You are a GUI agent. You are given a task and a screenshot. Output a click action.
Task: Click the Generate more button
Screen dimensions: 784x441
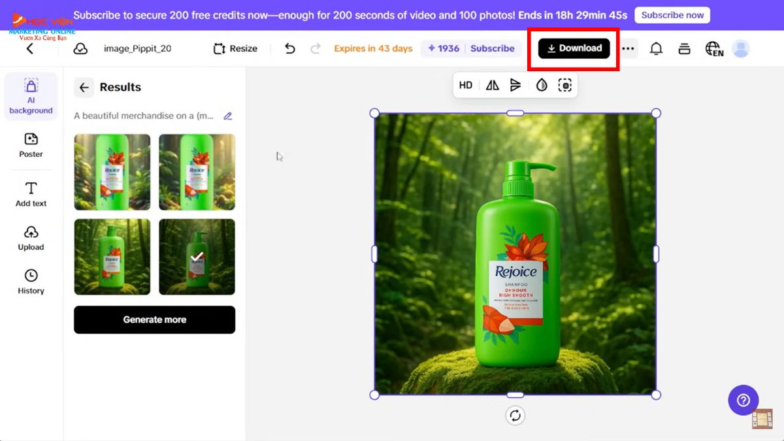(154, 319)
